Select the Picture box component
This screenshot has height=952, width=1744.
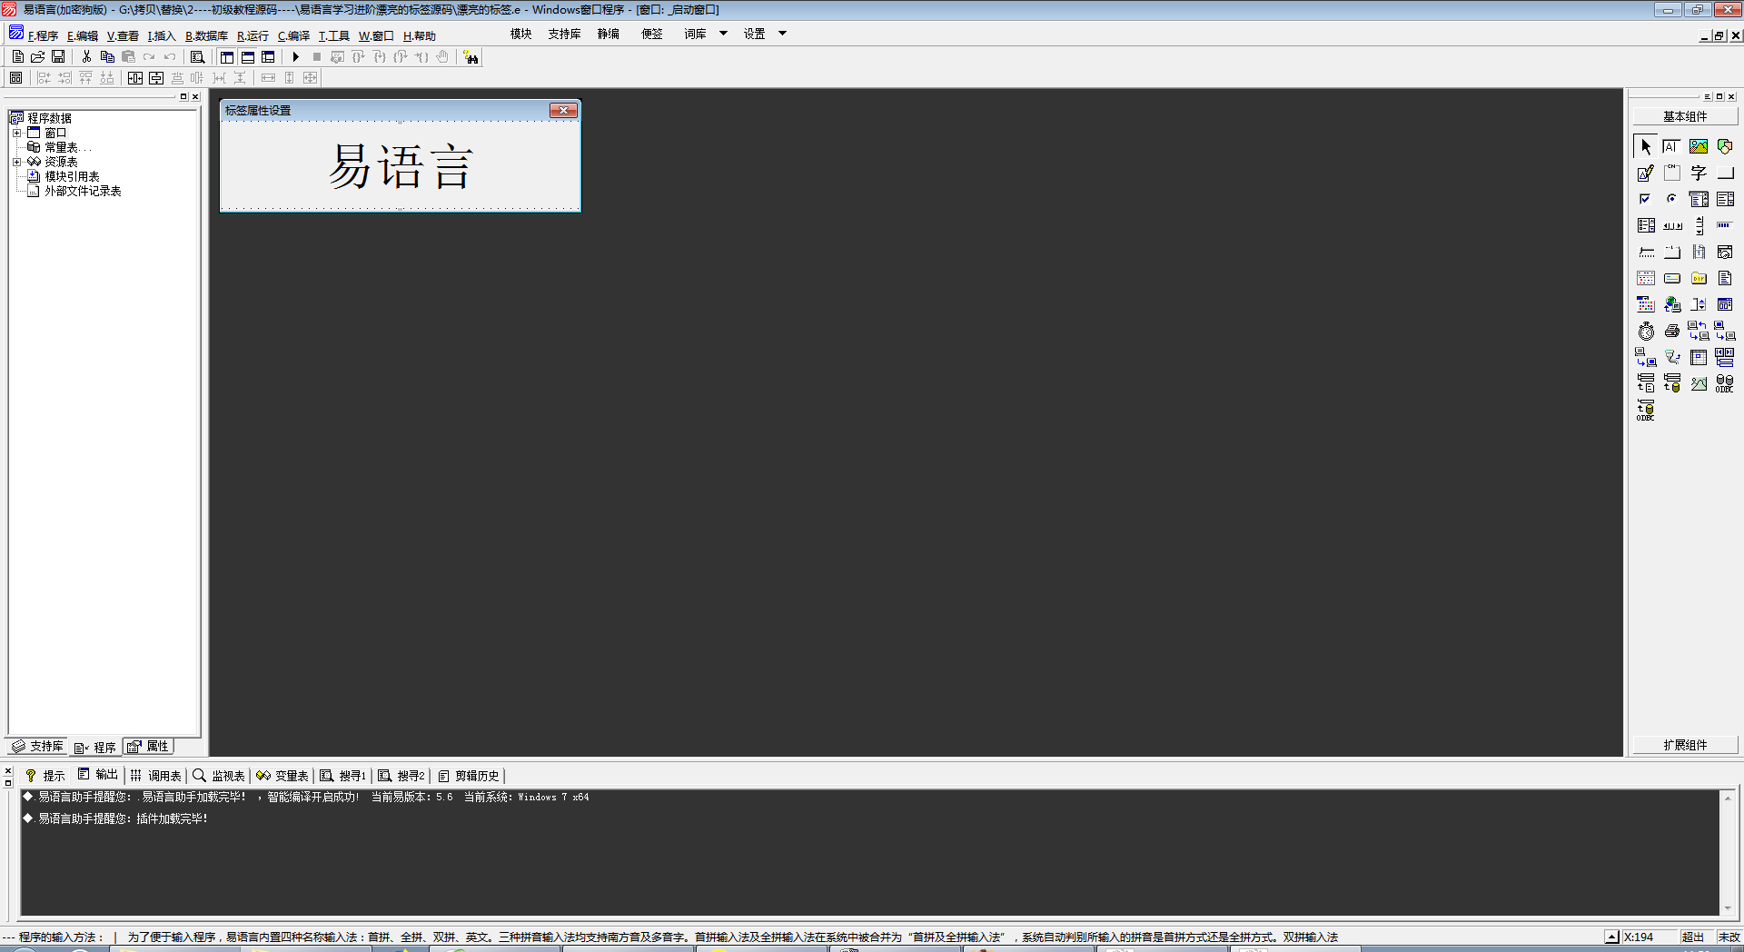click(x=1699, y=146)
